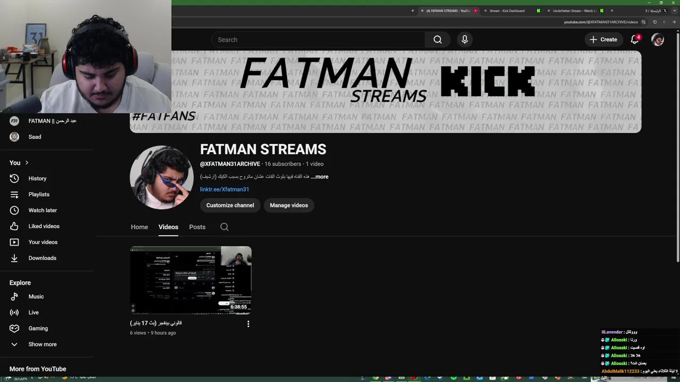Search within the channel using the magnifier icon
680x382 pixels.
pos(224,227)
